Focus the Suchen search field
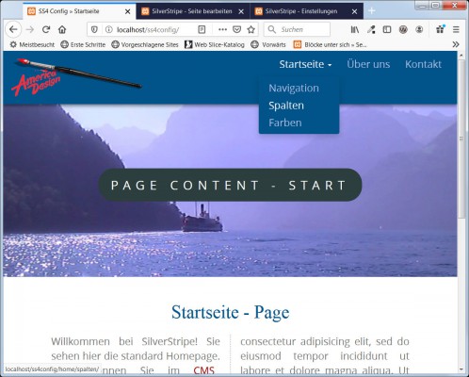469x377 pixels. click(297, 29)
